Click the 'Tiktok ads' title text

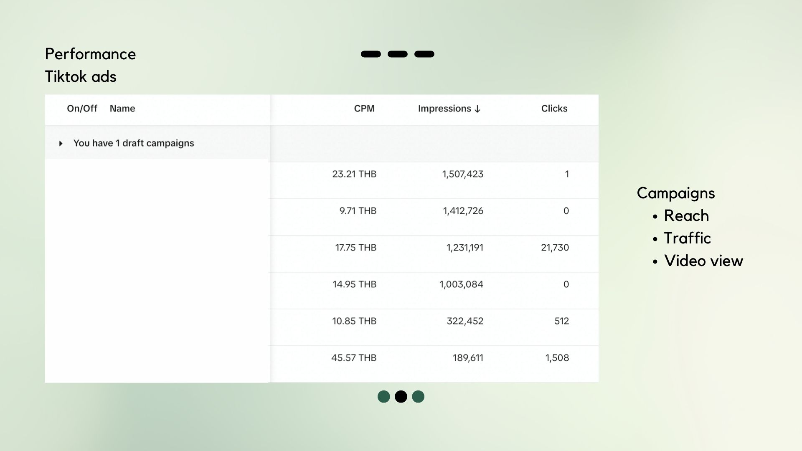[x=81, y=77]
